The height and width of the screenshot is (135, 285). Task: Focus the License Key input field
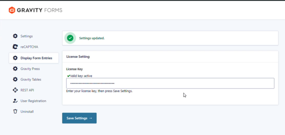click(170, 83)
